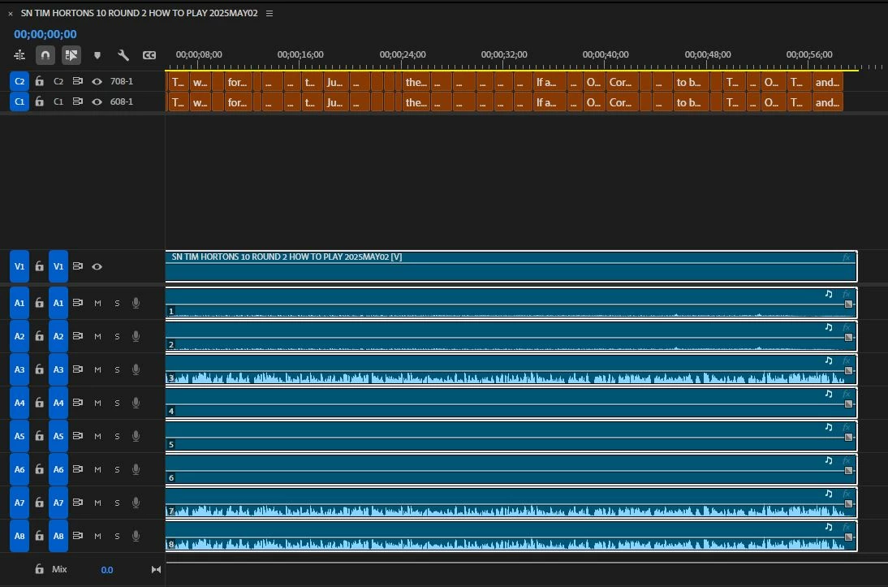This screenshot has width=888, height=587.
Task: Add a marker with the marker icon
Action: point(97,55)
